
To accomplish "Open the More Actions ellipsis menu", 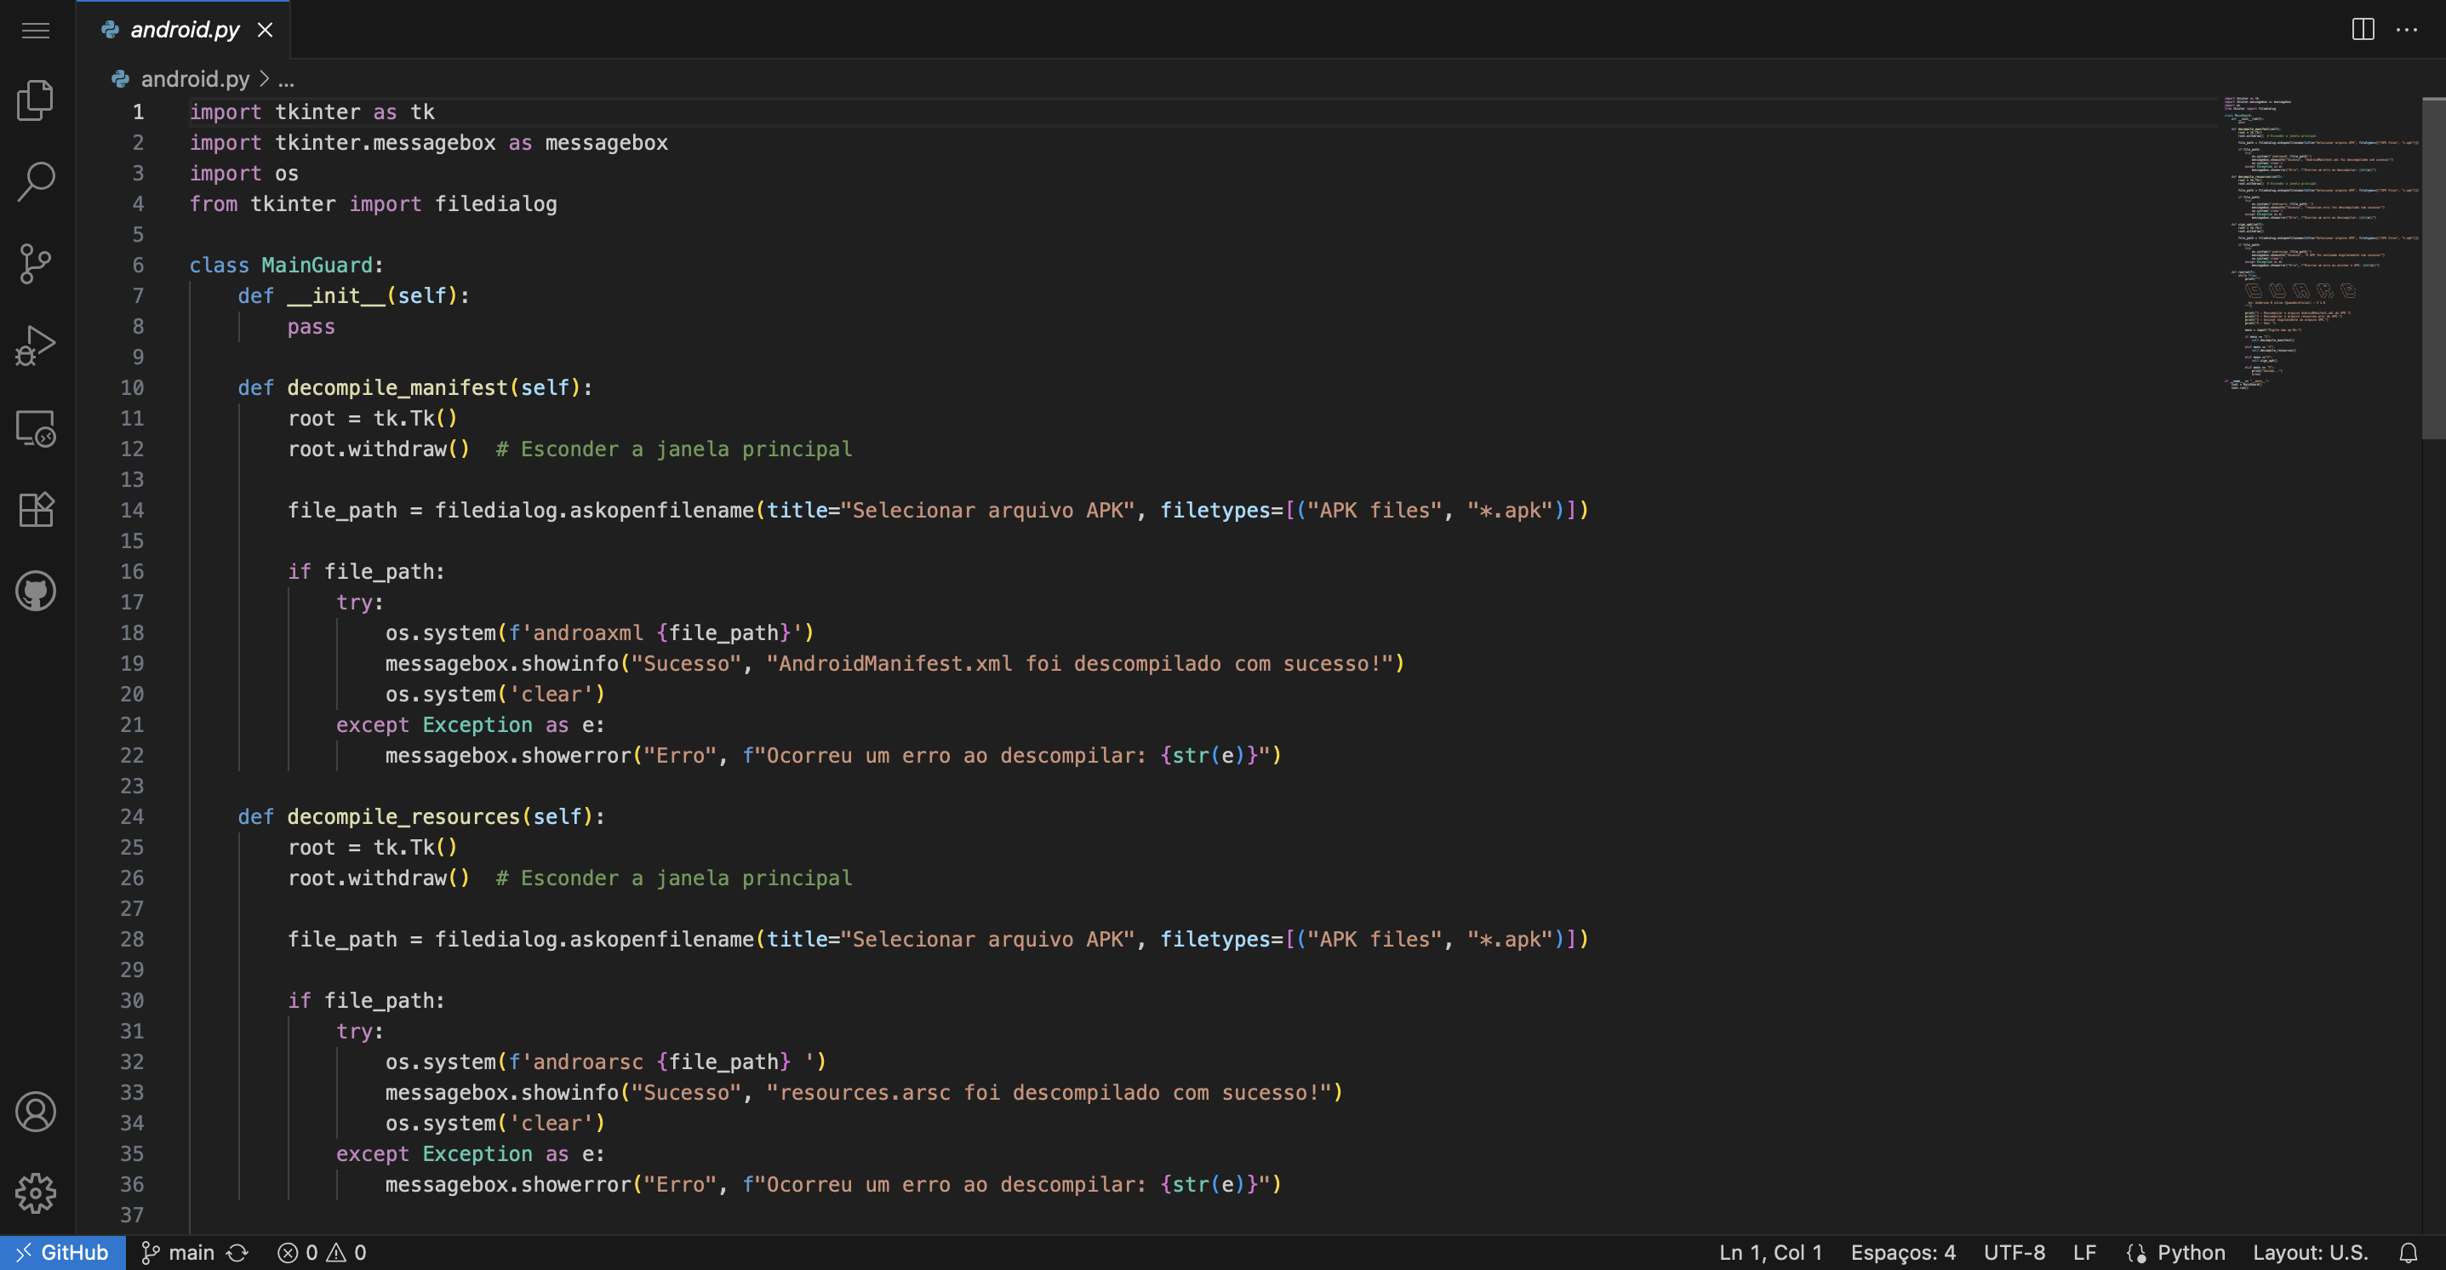I will pyautogui.click(x=2406, y=30).
